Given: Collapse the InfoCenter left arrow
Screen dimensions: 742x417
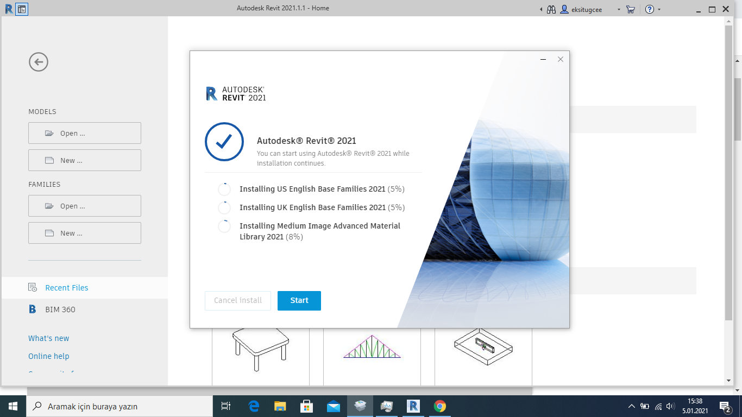Looking at the screenshot, I should click(x=541, y=10).
